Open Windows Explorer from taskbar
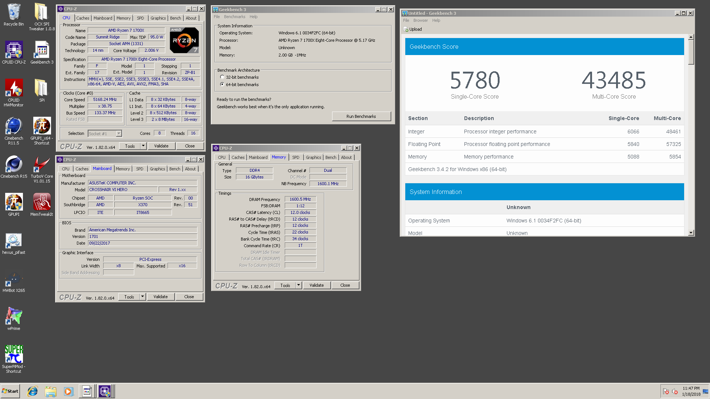 pos(51,391)
